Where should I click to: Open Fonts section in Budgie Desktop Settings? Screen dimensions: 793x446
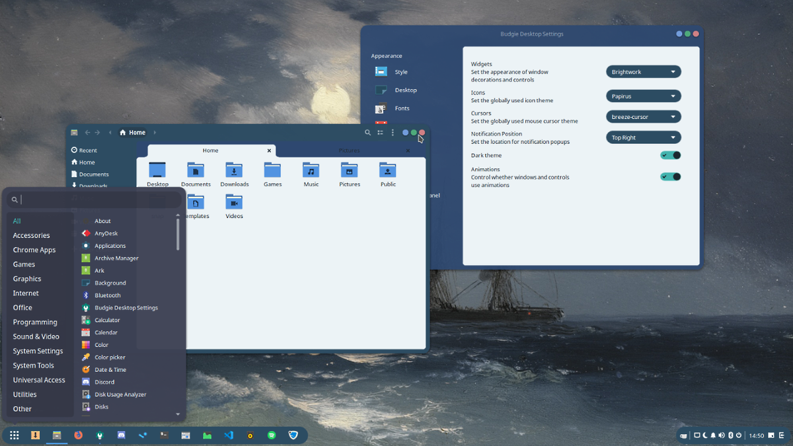pyautogui.click(x=393, y=108)
